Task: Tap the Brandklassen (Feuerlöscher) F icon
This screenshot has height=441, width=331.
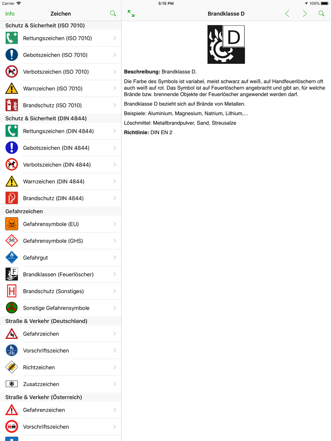Action: click(x=12, y=274)
